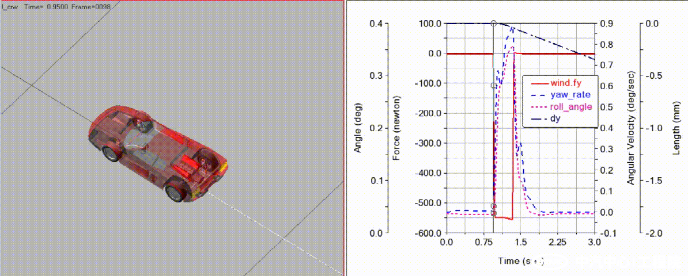
Task: Click the Angular Velocity (deg/sec) axis label
Action: point(630,129)
